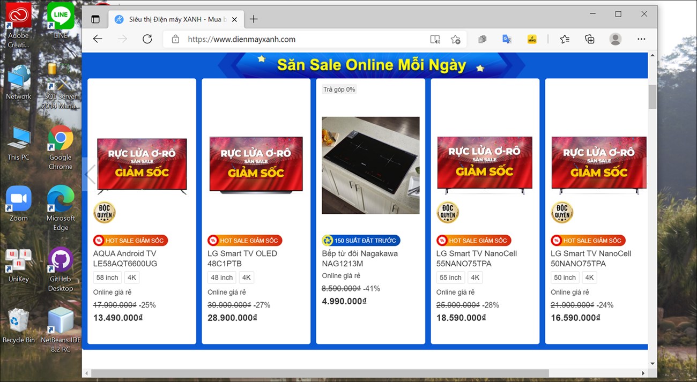Open the Favorites list icon
The width and height of the screenshot is (697, 382).
coord(565,39)
